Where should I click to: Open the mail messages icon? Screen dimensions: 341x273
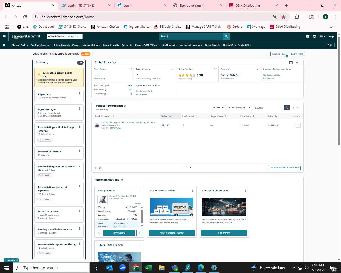[x=308, y=37]
